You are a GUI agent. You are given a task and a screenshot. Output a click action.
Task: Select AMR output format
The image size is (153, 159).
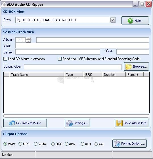pos(66,144)
